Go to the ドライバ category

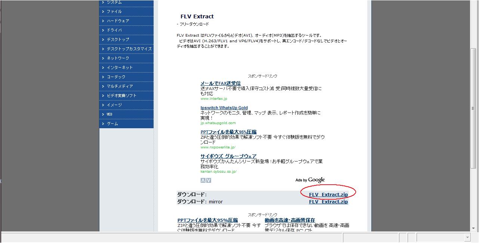126,30
